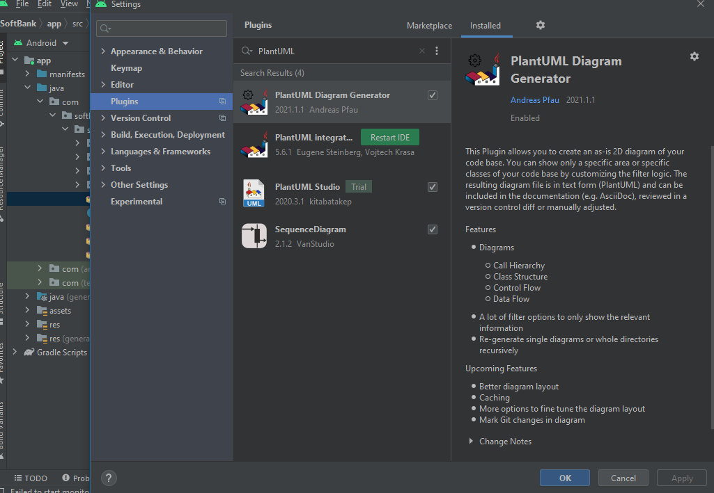Uncheck the PlantUML Diagram Generator checkbox
The image size is (714, 493).
(x=433, y=95)
